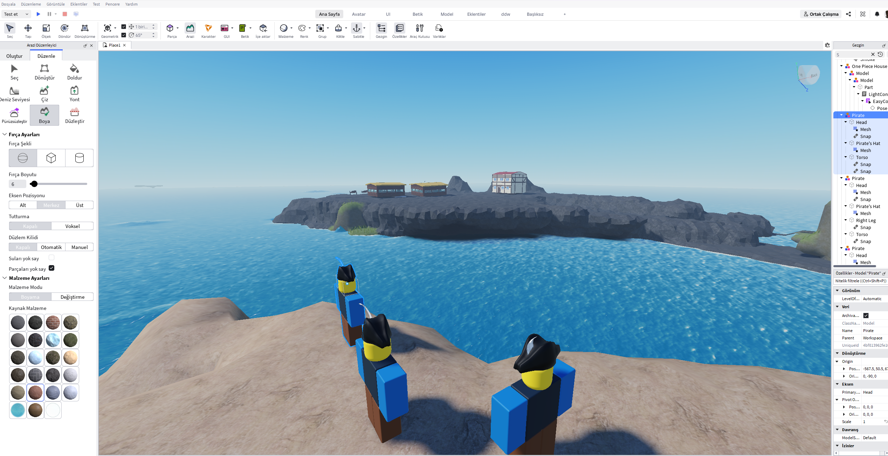Uncheck the Parçaları yok say checkbox
The image size is (888, 456).
51,268
